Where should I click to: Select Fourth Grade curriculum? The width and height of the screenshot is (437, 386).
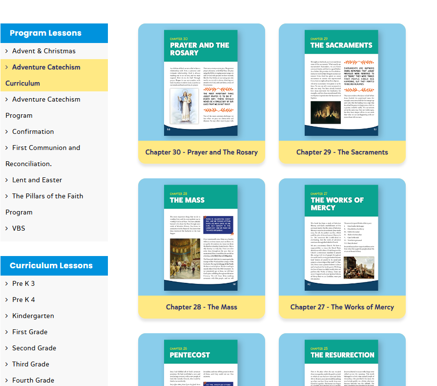[x=33, y=380]
